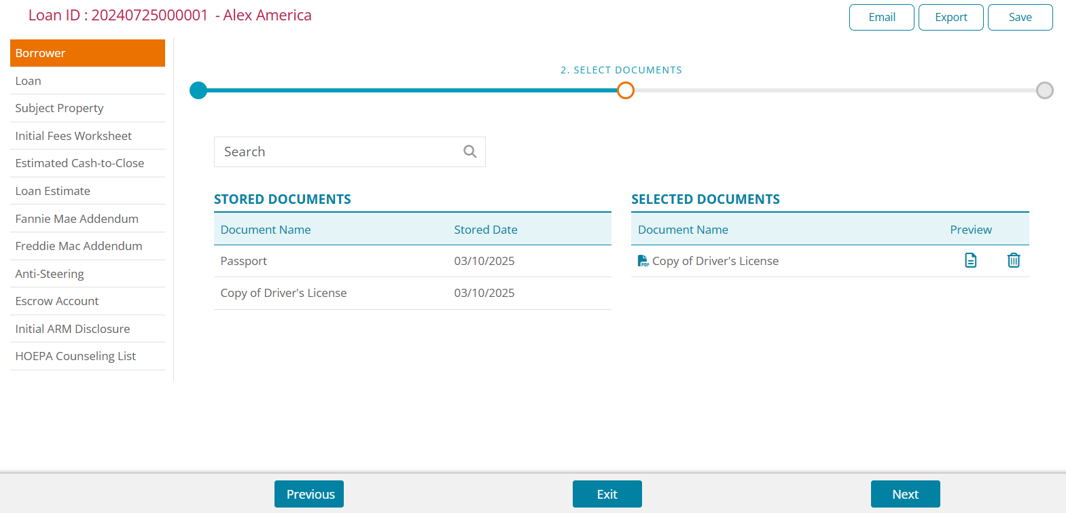
Task: Proceed with the Next button
Action: point(905,494)
